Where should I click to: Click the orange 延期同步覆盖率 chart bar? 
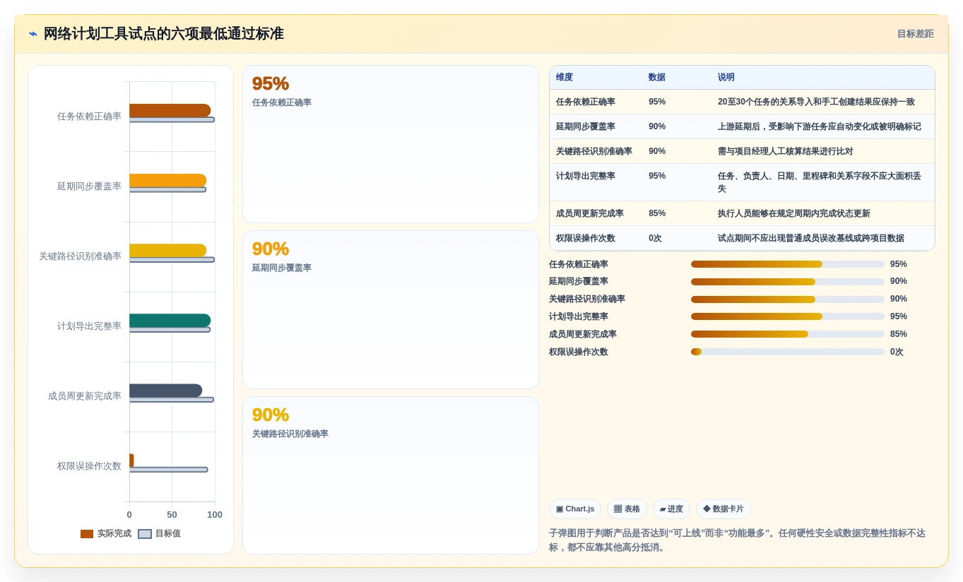(x=167, y=180)
